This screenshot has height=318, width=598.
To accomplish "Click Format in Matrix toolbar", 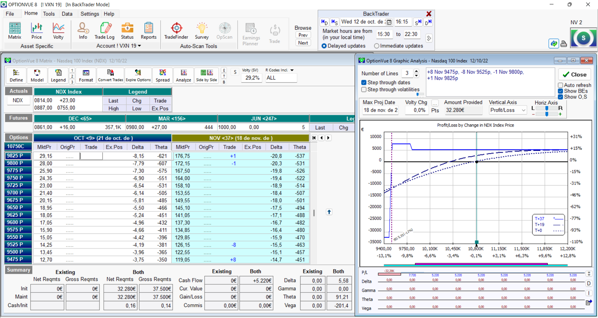I will (86, 75).
